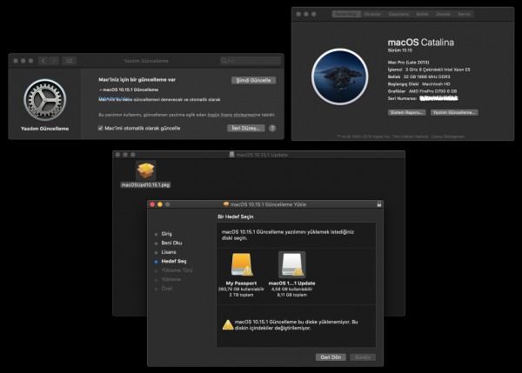This screenshot has height=373, width=522.
Task: Open the macOSUpd10.15.1.pkg package icon
Action: click(x=146, y=170)
